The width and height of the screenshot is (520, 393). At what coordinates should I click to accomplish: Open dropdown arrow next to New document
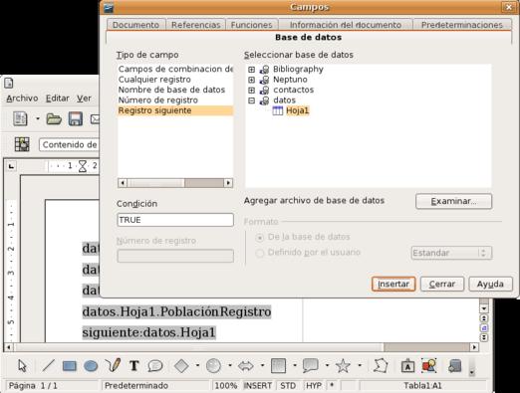[38, 118]
